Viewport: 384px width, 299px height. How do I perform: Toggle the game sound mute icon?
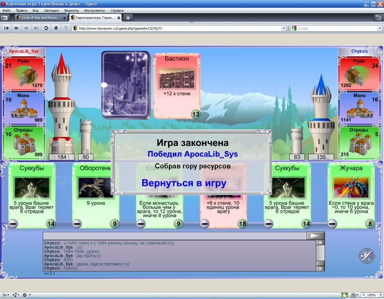(x=367, y=256)
